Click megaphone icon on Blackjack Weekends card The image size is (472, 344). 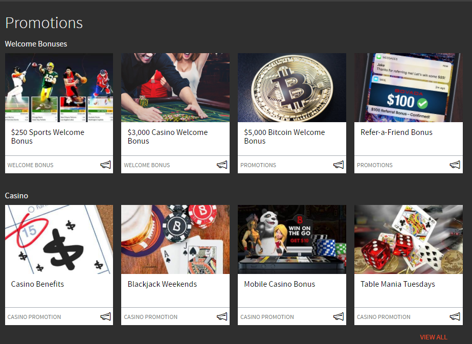point(222,316)
